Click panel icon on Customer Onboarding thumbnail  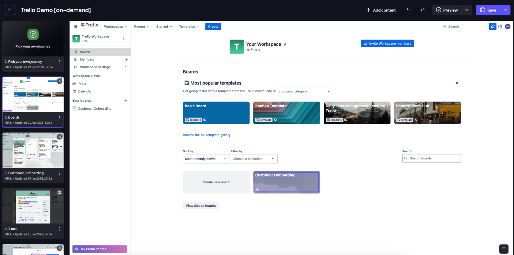(x=59, y=137)
